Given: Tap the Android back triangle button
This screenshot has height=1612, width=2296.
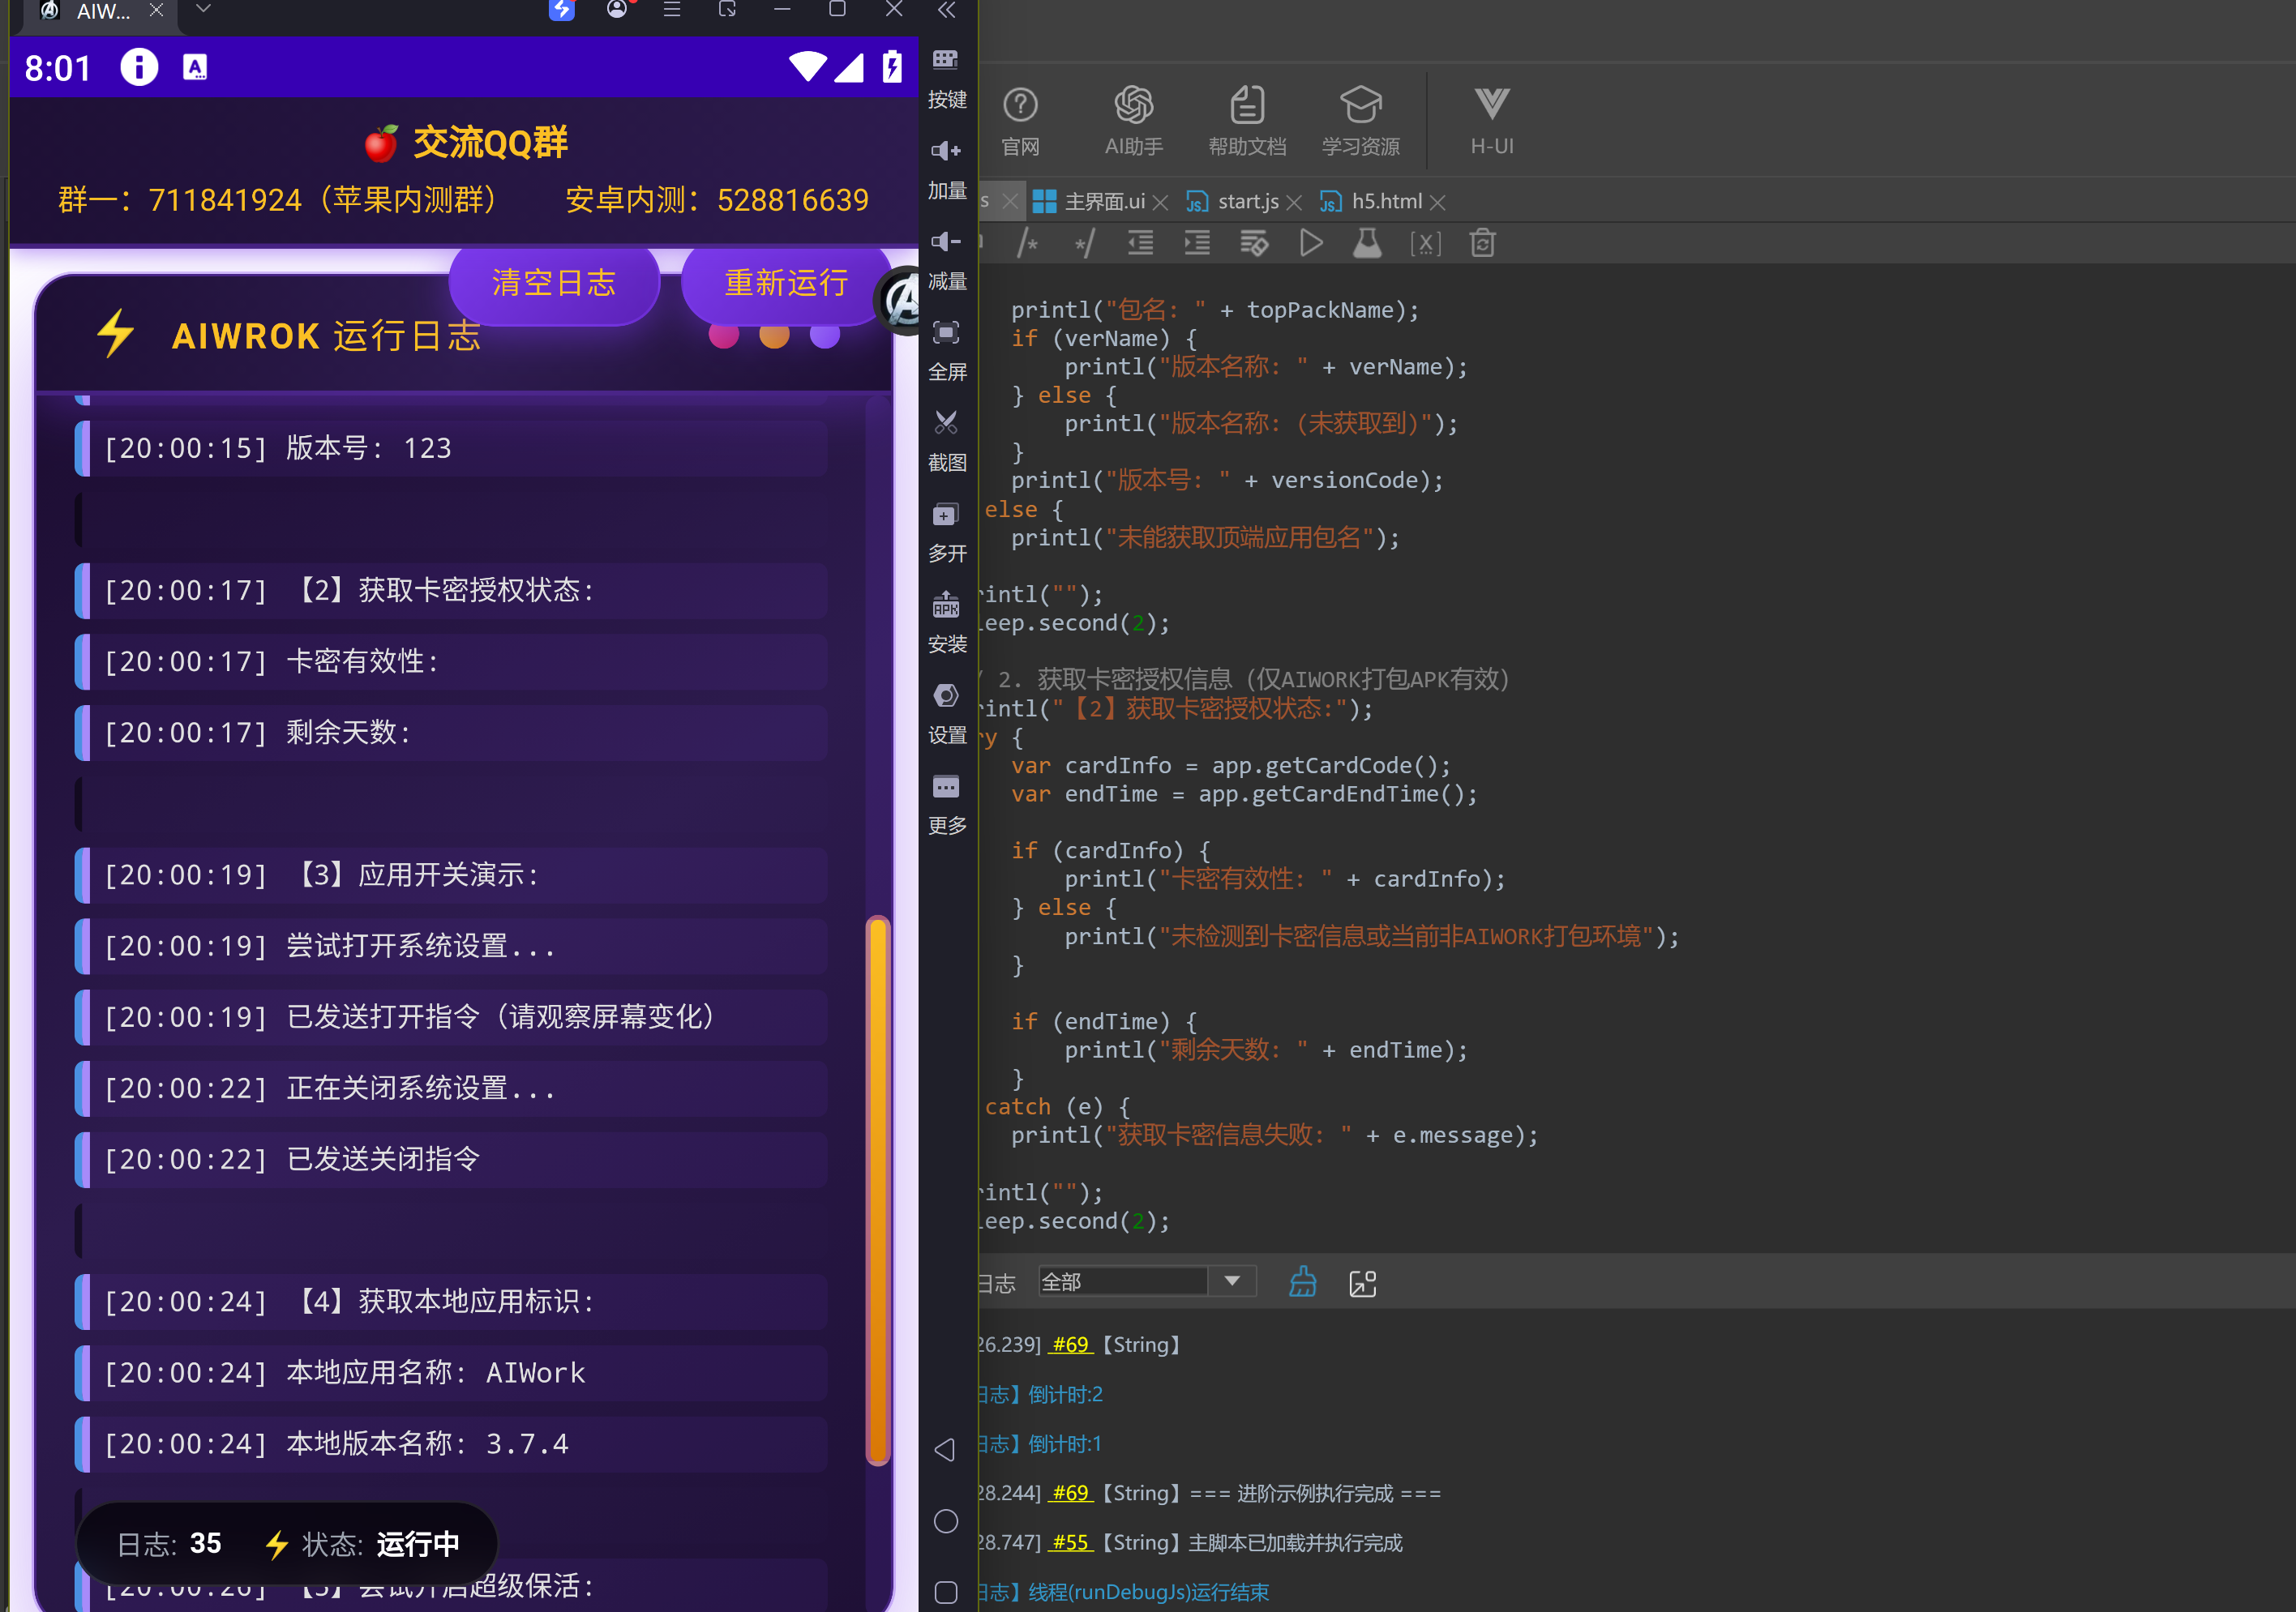Looking at the screenshot, I should pyautogui.click(x=945, y=1450).
